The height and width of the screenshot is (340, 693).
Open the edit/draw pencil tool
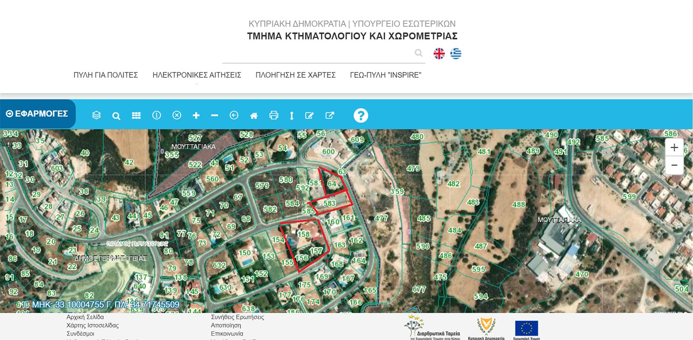point(309,116)
